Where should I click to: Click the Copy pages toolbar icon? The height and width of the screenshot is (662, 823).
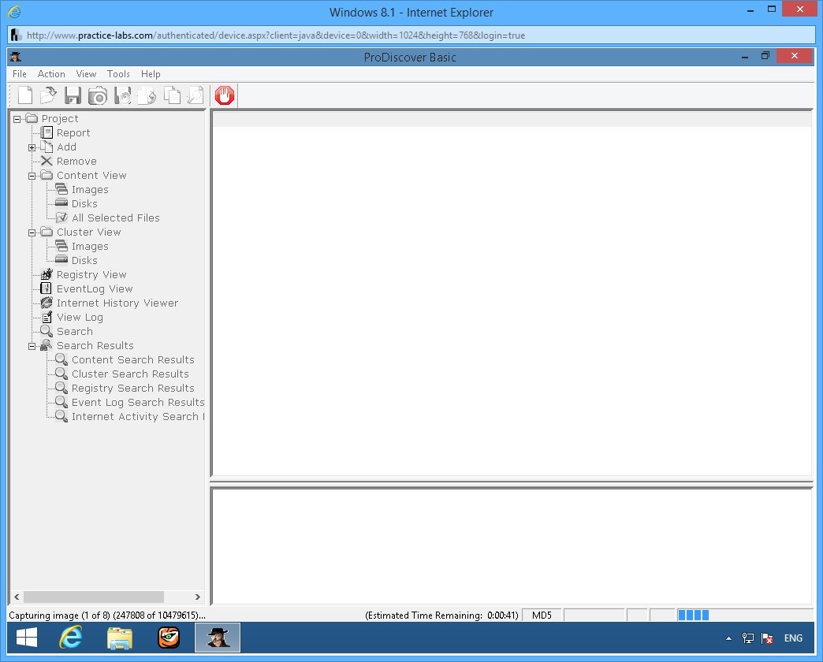(x=171, y=96)
